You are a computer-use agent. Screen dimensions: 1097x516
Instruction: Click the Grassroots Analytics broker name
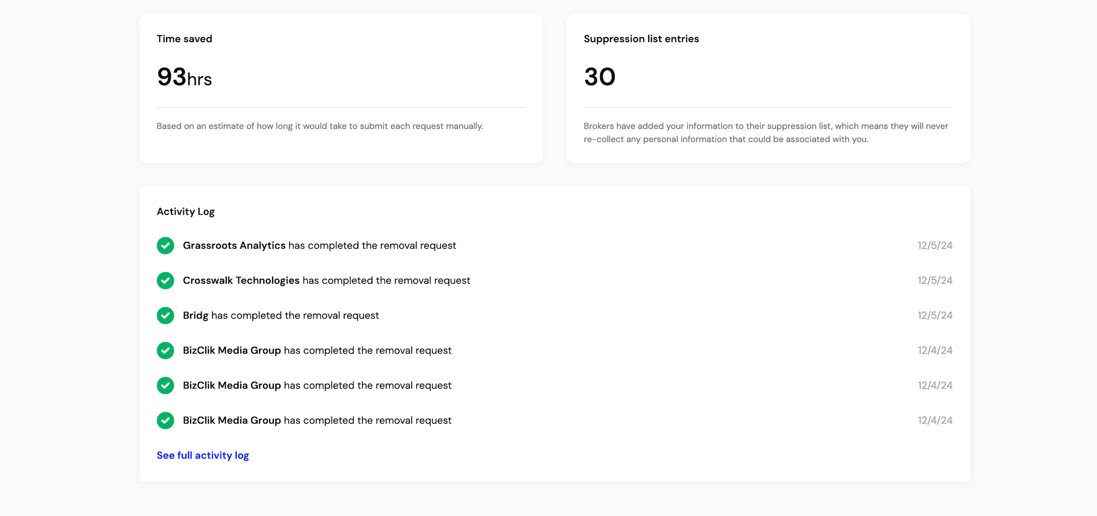pos(234,245)
